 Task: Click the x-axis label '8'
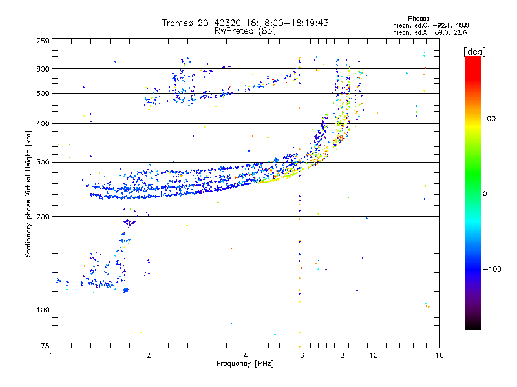coord(343,355)
